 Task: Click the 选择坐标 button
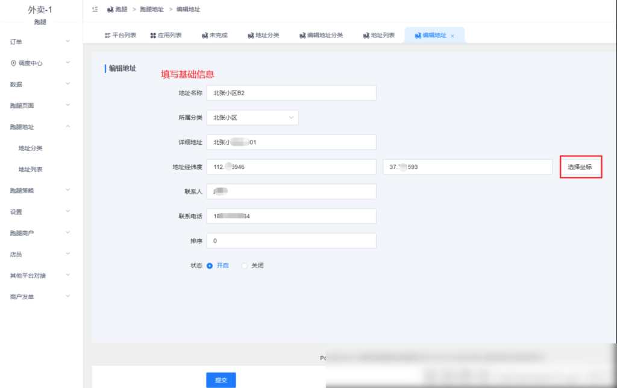pyautogui.click(x=580, y=167)
